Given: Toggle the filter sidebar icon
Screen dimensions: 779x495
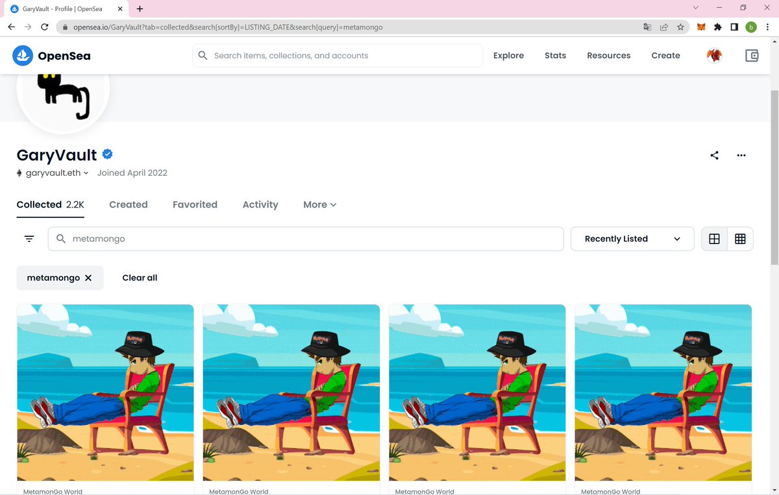Looking at the screenshot, I should pyautogui.click(x=29, y=239).
